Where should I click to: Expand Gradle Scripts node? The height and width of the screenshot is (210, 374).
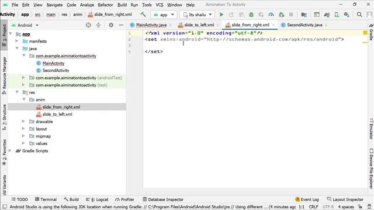tap(10, 150)
